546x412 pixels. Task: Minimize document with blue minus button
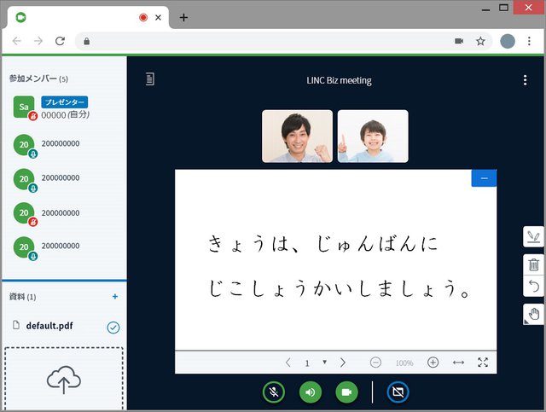coord(484,178)
